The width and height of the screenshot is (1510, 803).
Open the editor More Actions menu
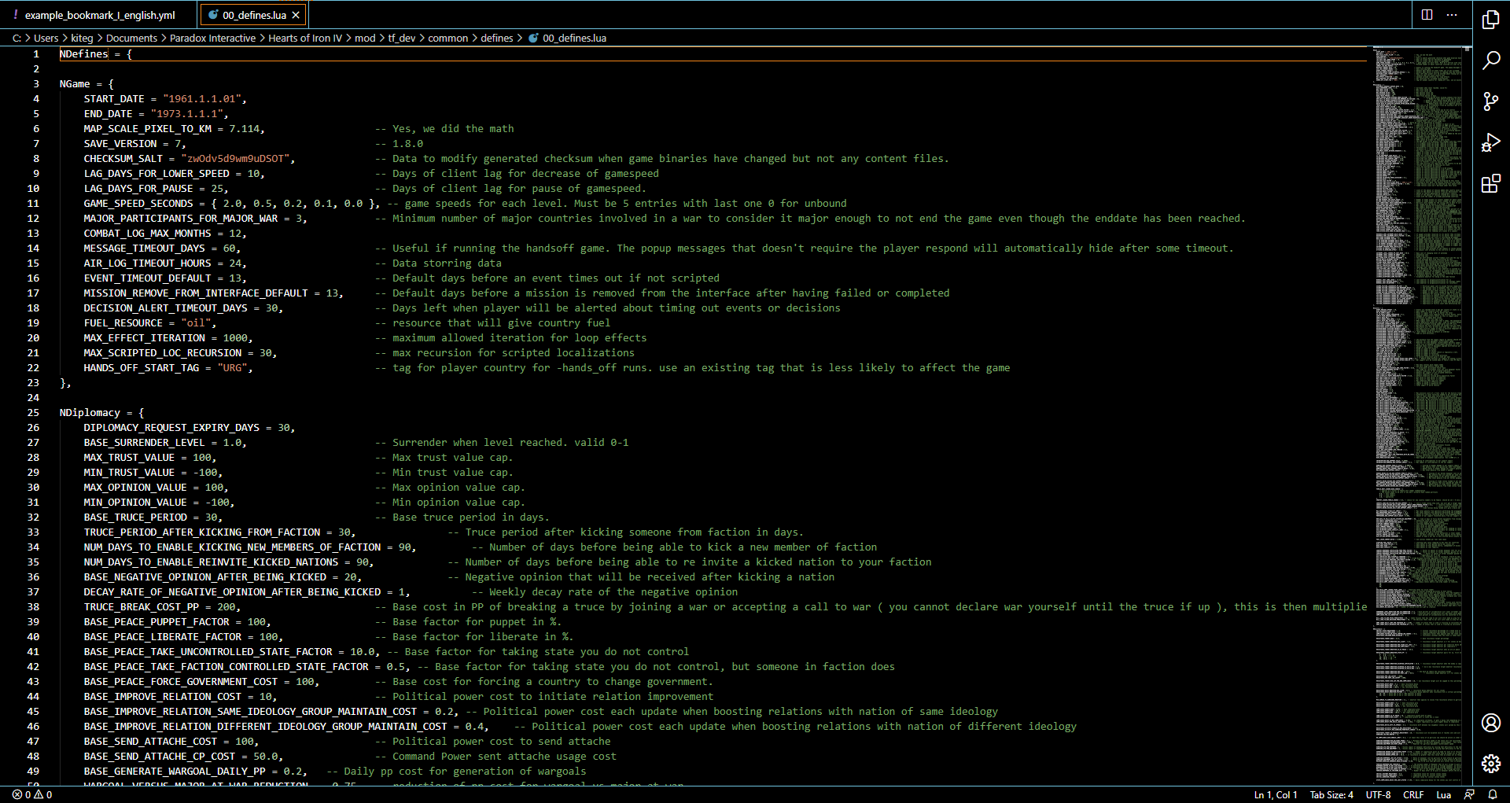(x=1452, y=14)
